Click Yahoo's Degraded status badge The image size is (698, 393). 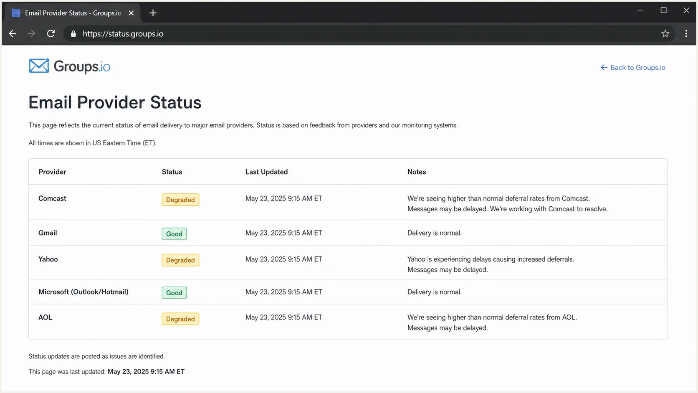pyautogui.click(x=180, y=260)
